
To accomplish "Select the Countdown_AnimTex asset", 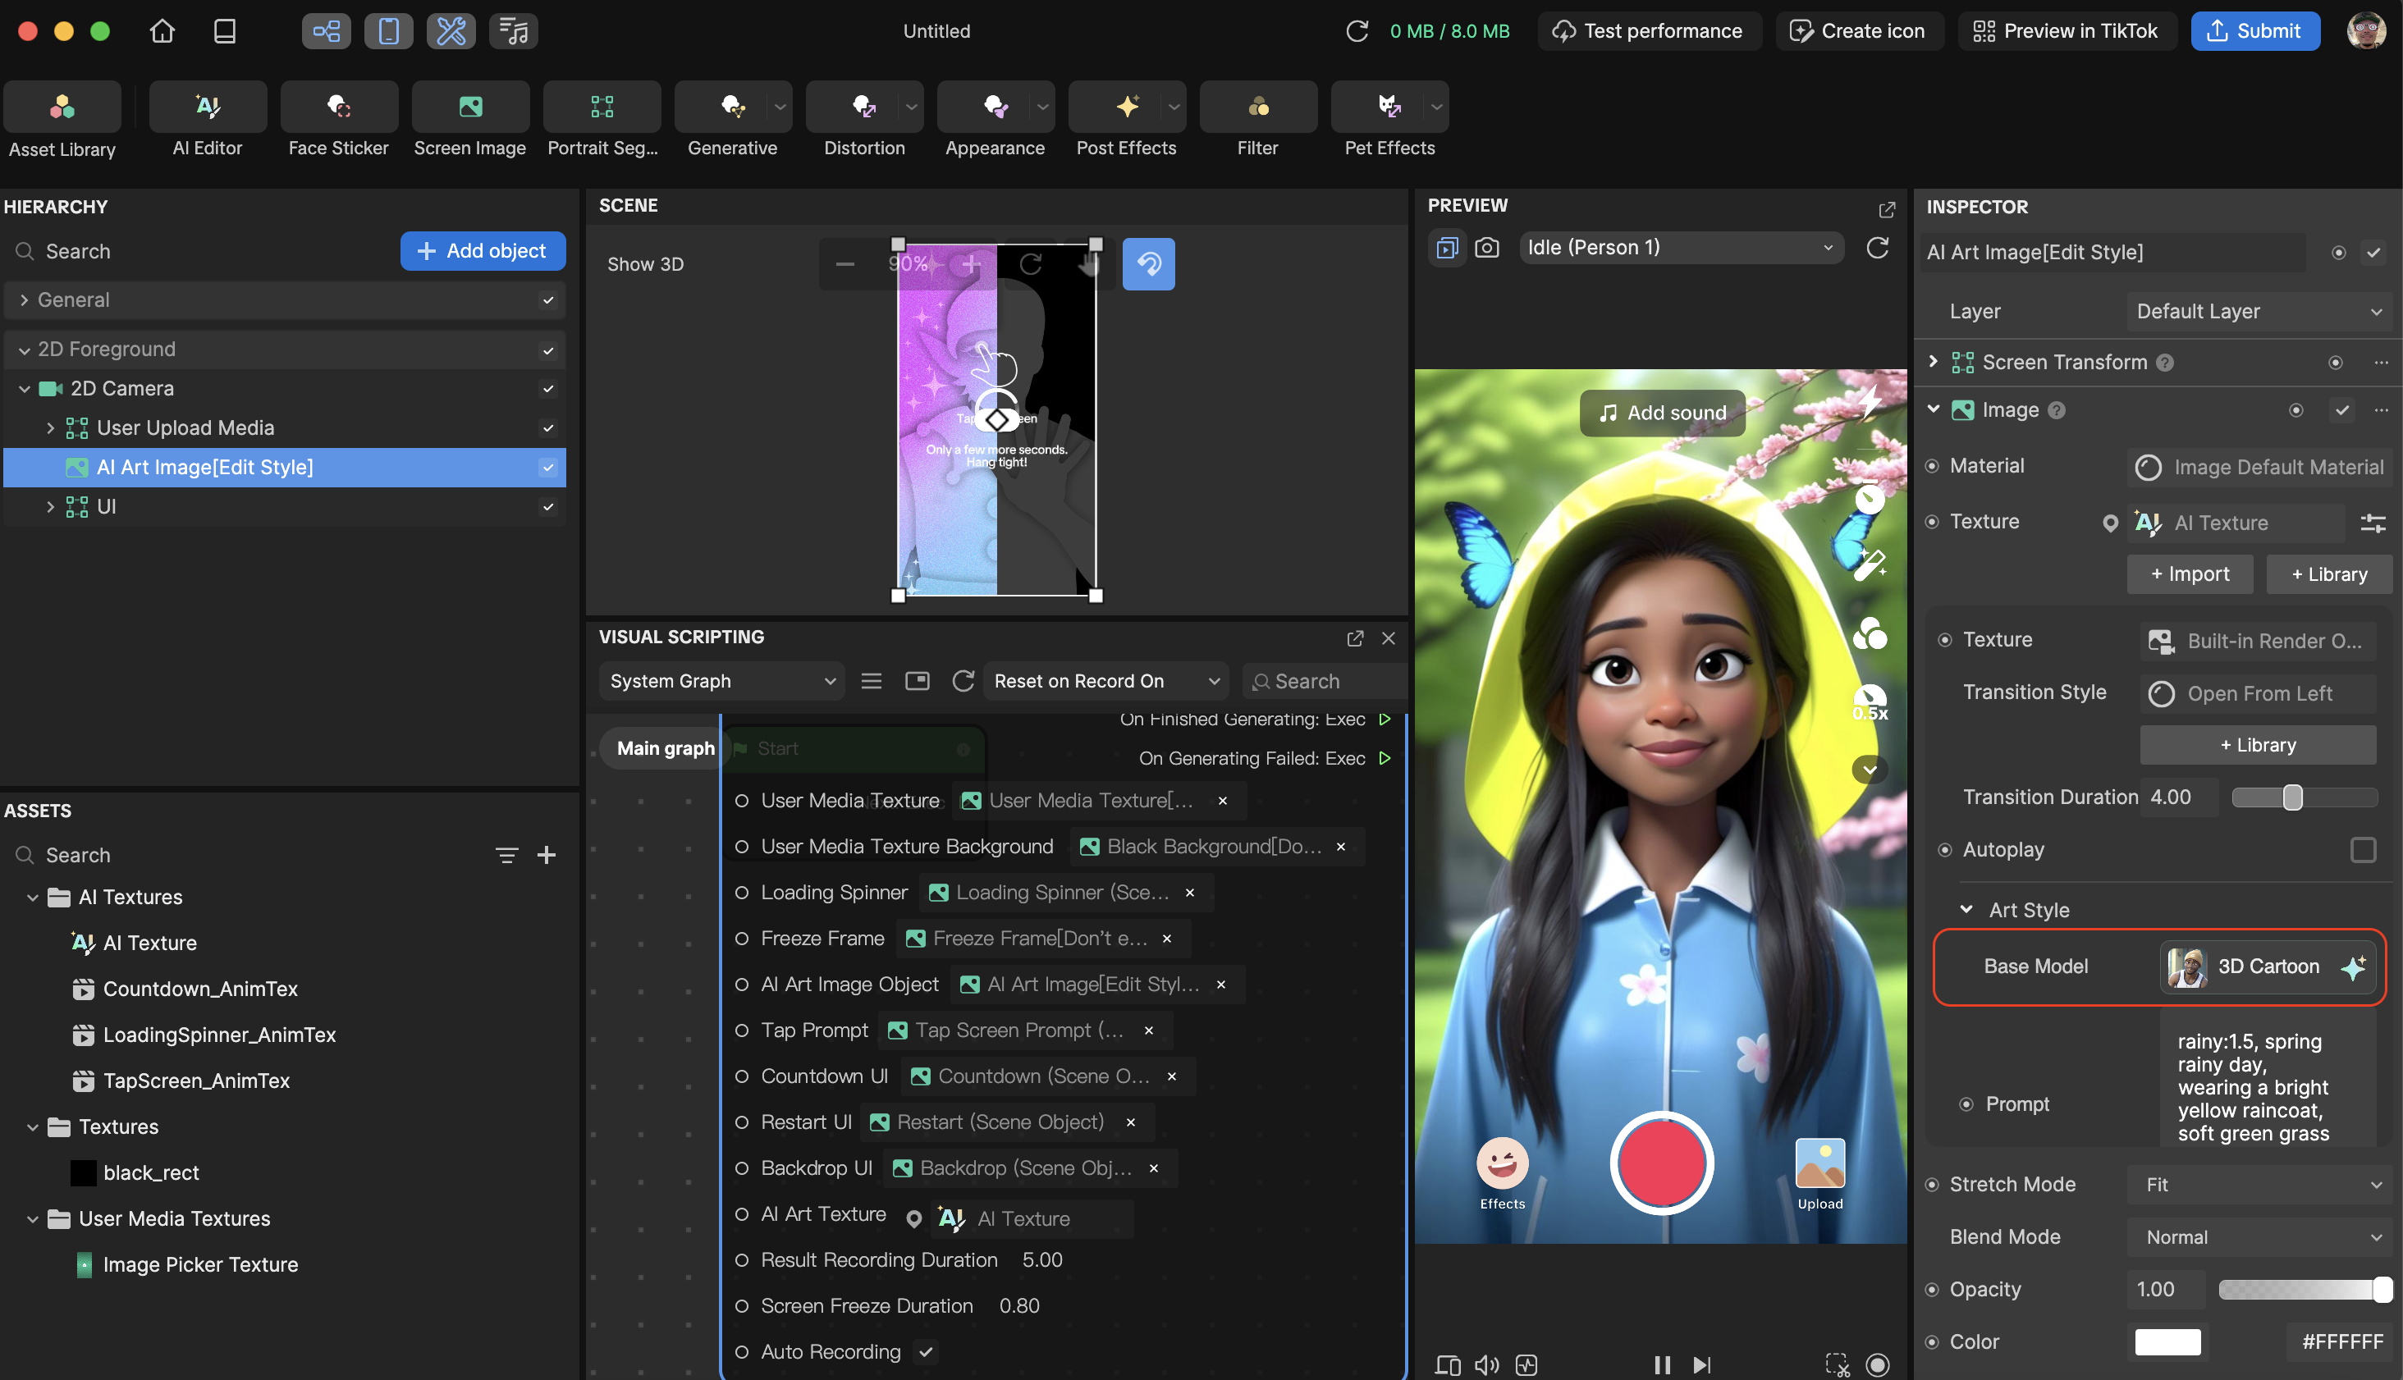I will click(200, 989).
